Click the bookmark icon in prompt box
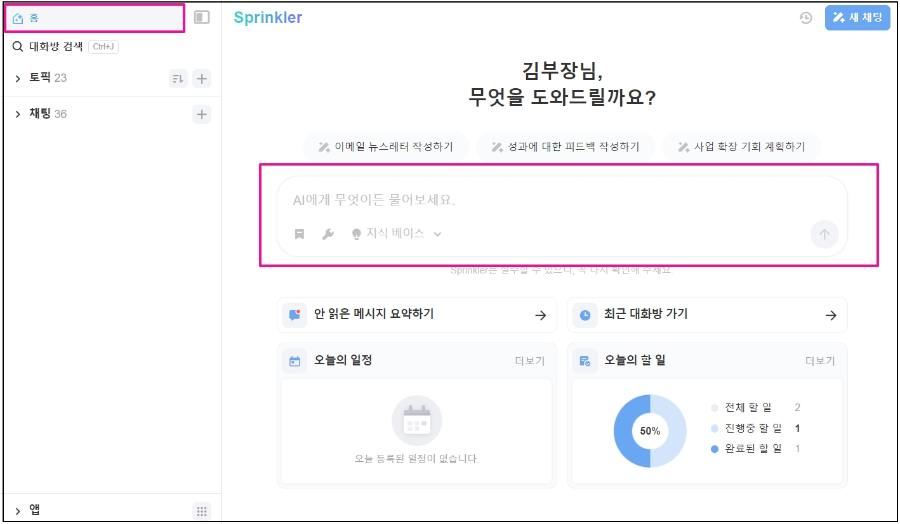 click(300, 234)
